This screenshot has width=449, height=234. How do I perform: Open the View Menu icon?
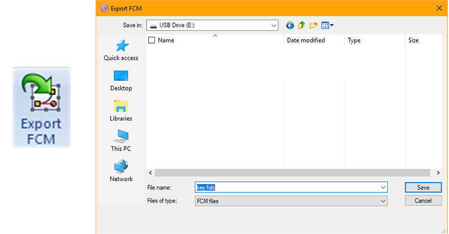pyautogui.click(x=327, y=25)
